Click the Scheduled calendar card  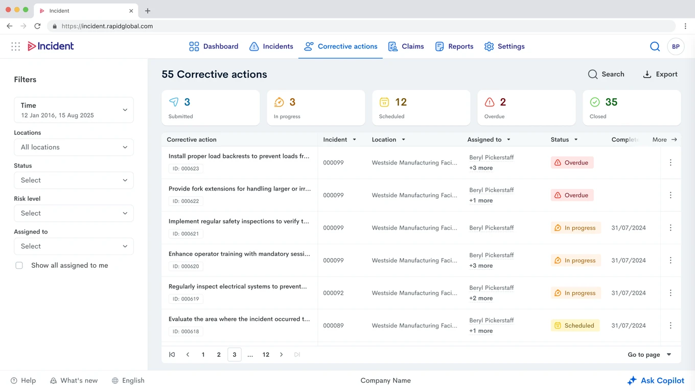pyautogui.click(x=421, y=108)
